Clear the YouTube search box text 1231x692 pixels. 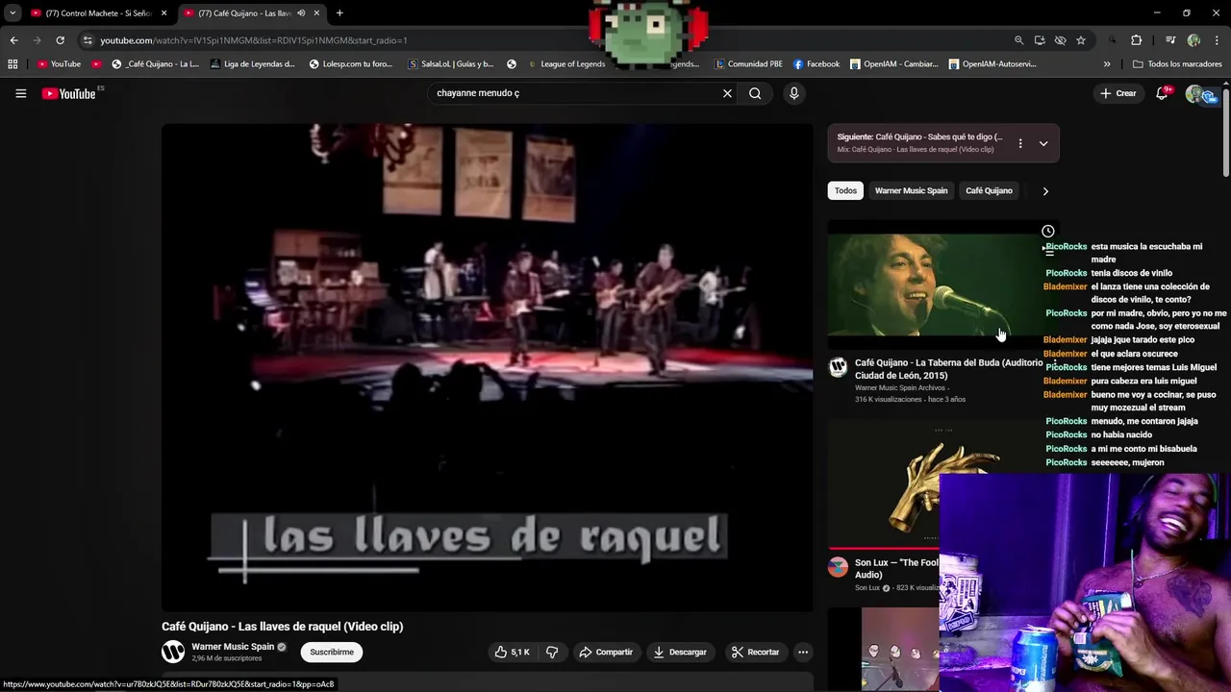(x=727, y=93)
